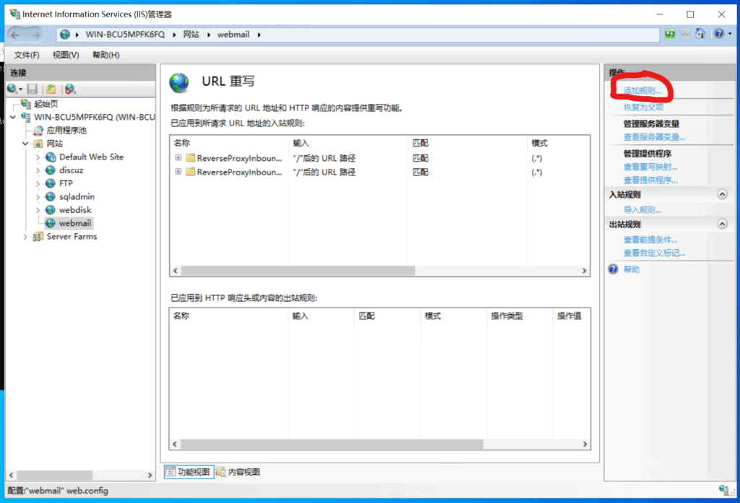Image resolution: width=740 pixels, height=503 pixels.
Task: Click the Server Farms icon
Action: [x=38, y=237]
